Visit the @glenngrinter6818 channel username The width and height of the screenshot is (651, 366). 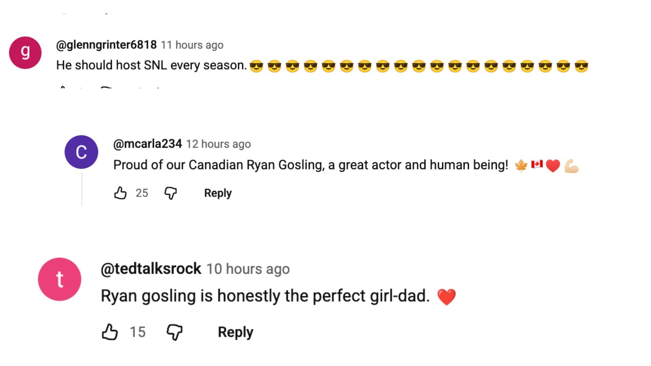click(106, 45)
